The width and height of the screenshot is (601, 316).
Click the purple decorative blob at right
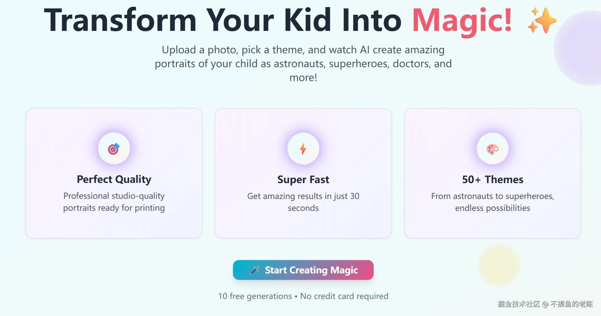click(579, 48)
